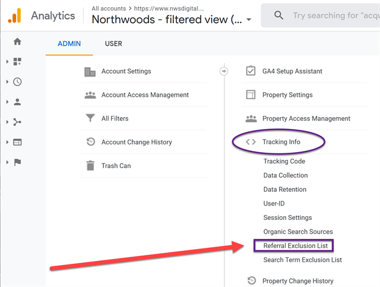Open the Customization dashboard icon

pyautogui.click(x=17, y=62)
